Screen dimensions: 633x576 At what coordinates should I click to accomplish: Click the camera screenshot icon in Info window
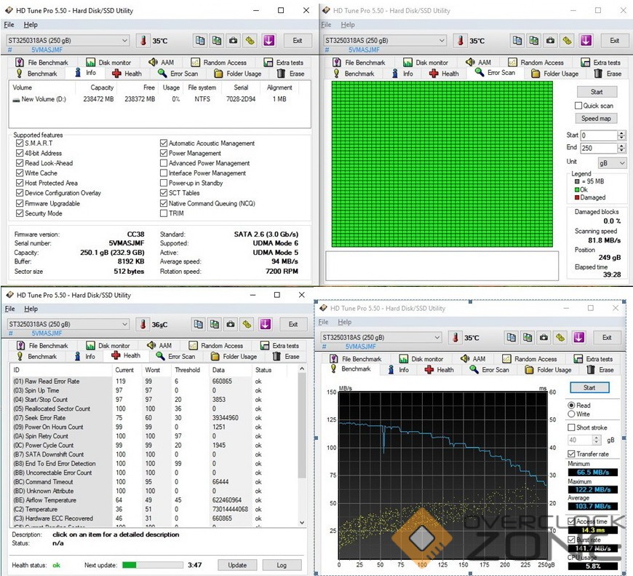(233, 41)
